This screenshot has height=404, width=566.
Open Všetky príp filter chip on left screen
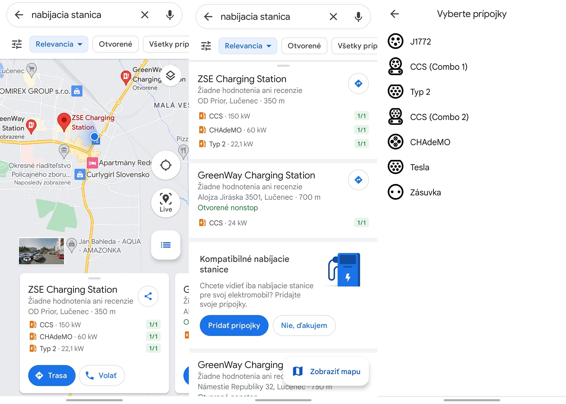(x=166, y=44)
